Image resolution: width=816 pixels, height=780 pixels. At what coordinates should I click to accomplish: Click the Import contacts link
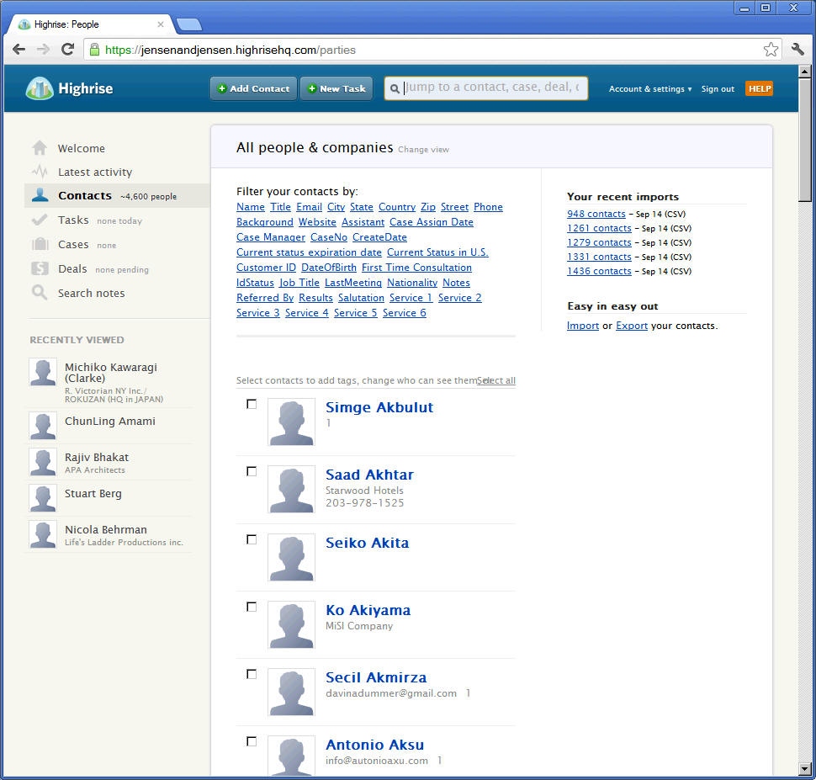tap(582, 326)
